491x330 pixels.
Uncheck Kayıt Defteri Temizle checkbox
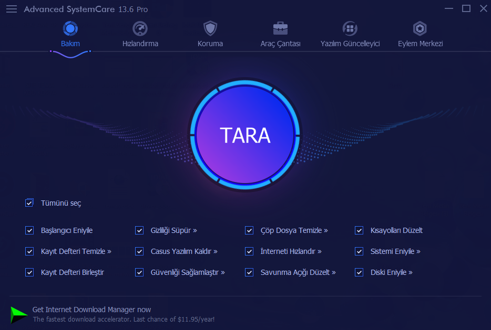[29, 251]
